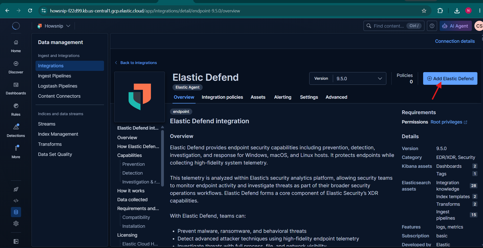Screen dimensions: 483x248
Task: Open the Root privileges link
Action: coord(449,122)
